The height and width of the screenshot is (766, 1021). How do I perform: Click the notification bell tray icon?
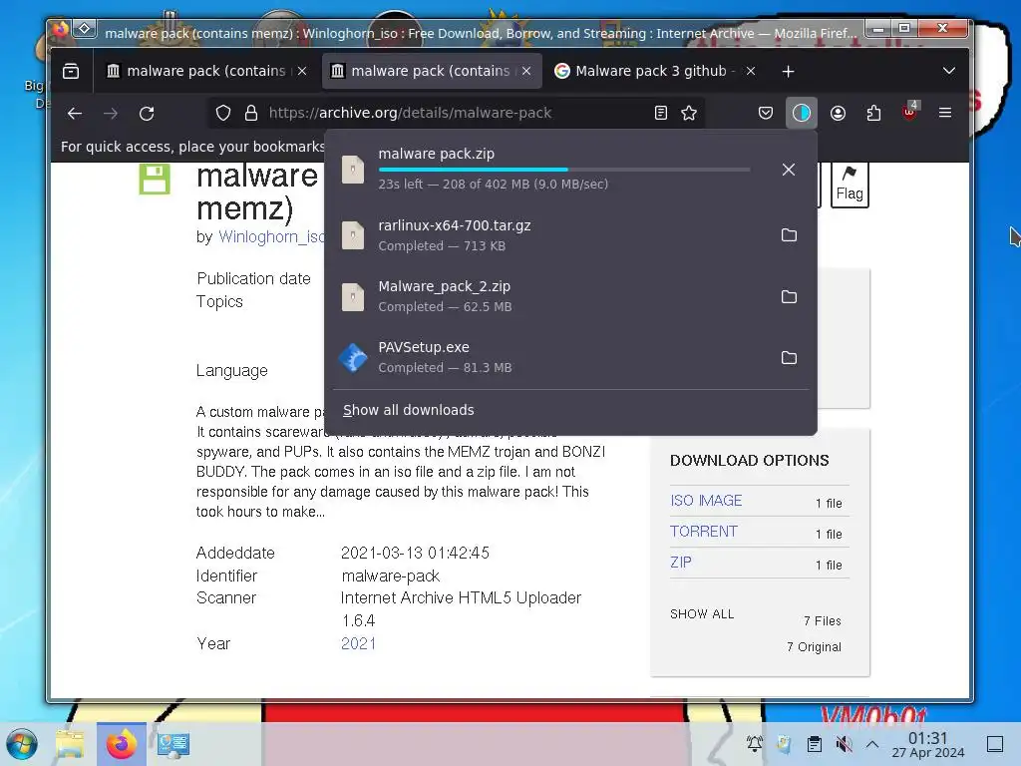coord(754,743)
